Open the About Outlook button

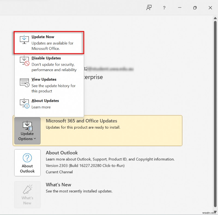tap(28, 163)
